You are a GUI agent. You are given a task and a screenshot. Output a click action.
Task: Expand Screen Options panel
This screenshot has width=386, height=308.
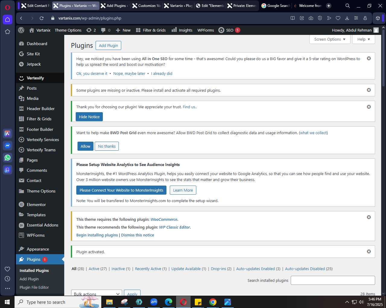click(x=330, y=39)
